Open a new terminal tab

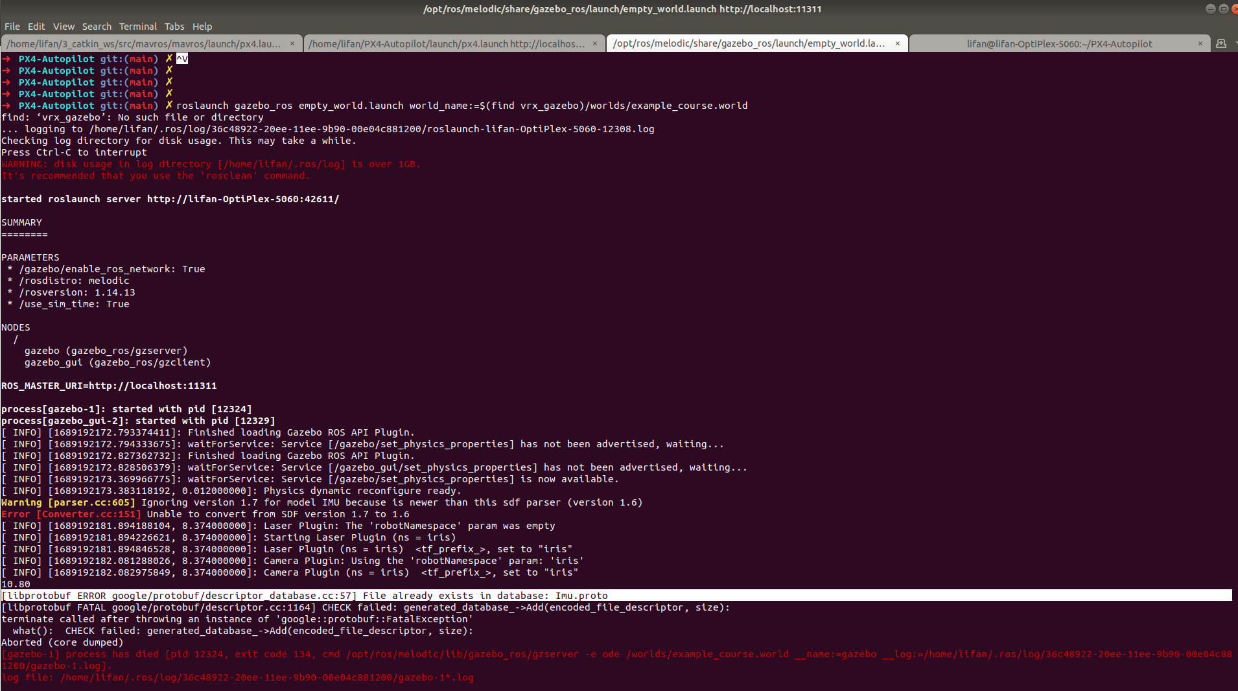click(1221, 43)
